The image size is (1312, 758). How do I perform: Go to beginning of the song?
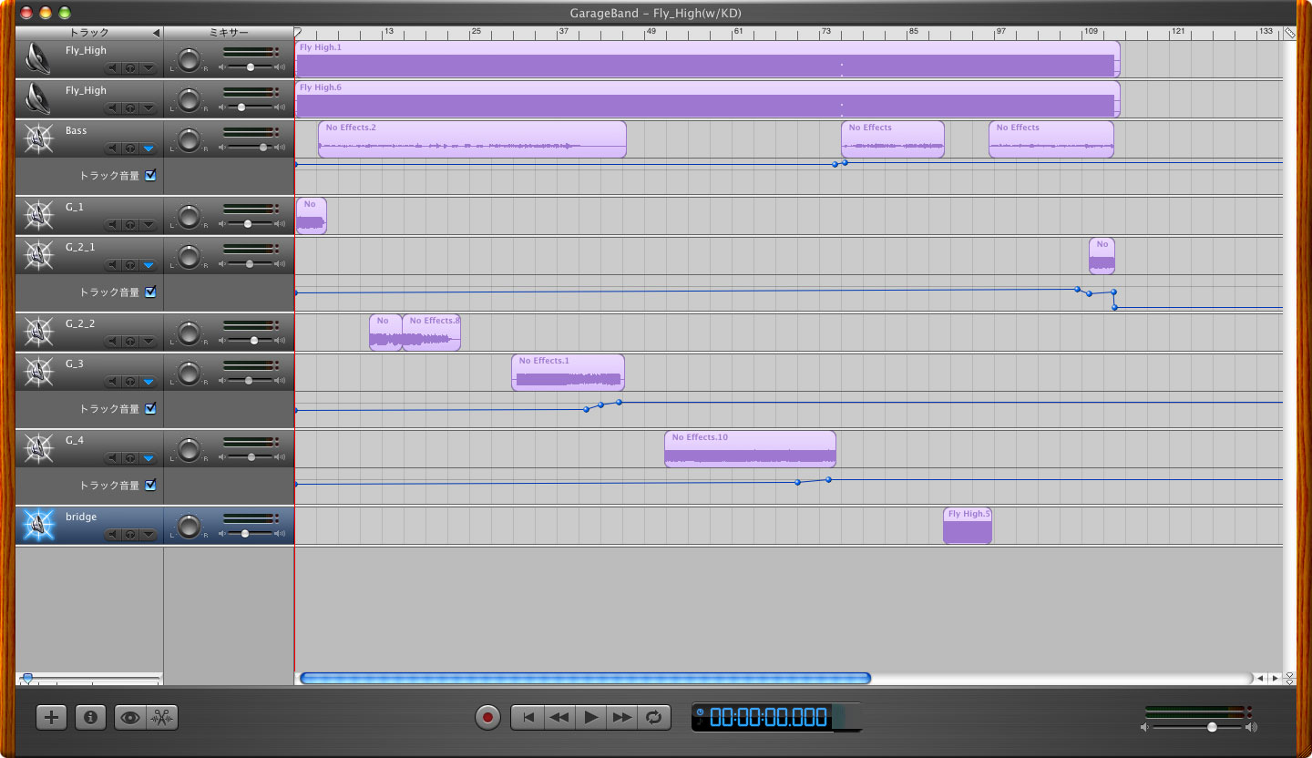[528, 718]
